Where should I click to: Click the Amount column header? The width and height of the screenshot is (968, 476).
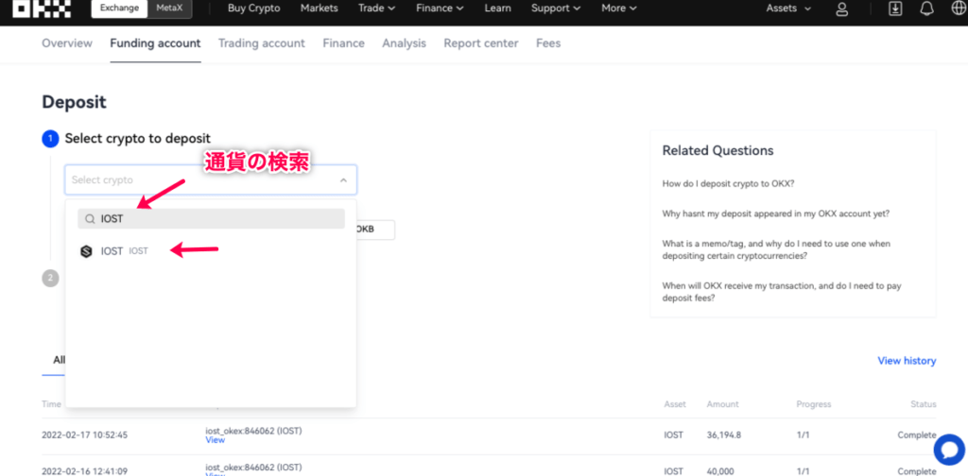(x=722, y=404)
